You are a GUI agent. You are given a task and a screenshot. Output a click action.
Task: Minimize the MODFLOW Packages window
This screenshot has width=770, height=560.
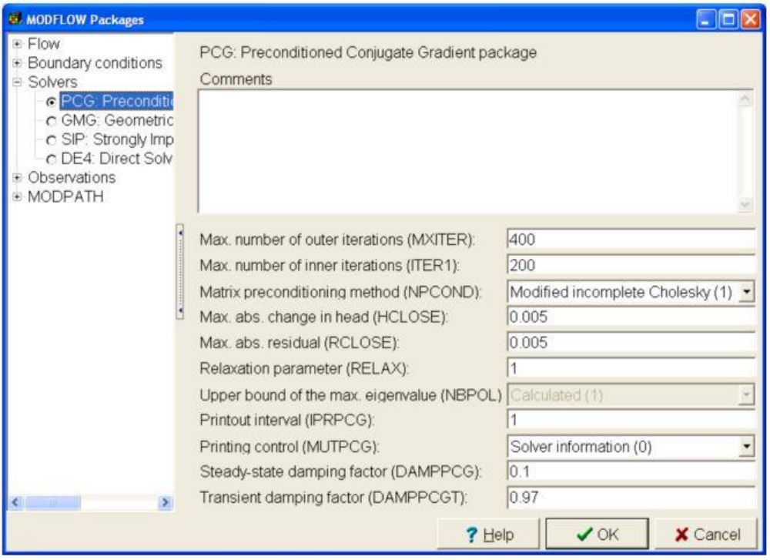click(x=705, y=20)
